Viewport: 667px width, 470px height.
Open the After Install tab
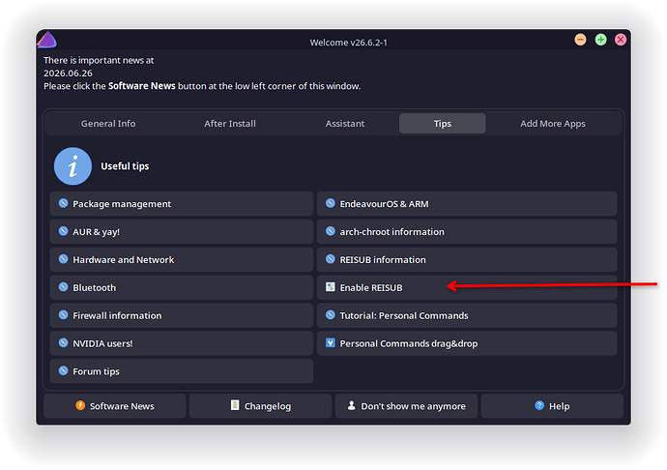click(x=230, y=124)
